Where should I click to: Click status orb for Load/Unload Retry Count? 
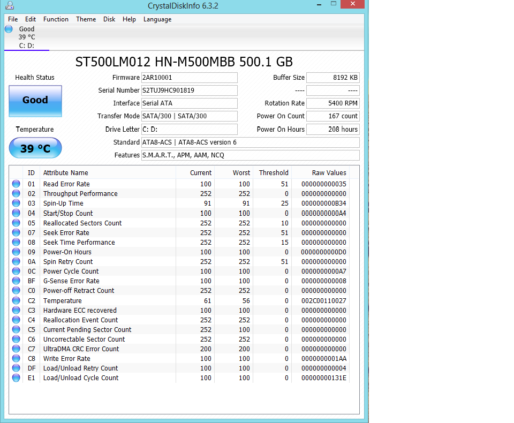coord(16,368)
